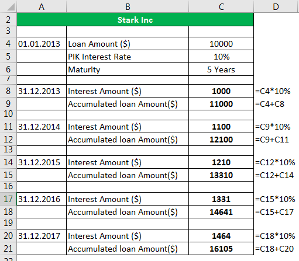Select the Stark Inc title cell
This screenshot has height=261, width=299.
(135, 20)
